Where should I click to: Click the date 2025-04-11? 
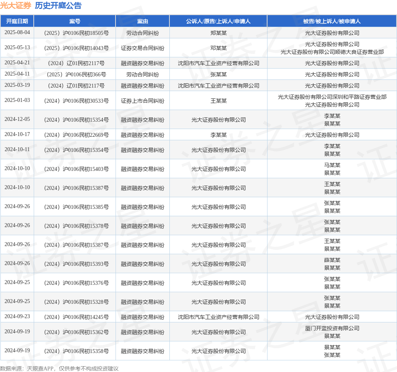coord(17,74)
